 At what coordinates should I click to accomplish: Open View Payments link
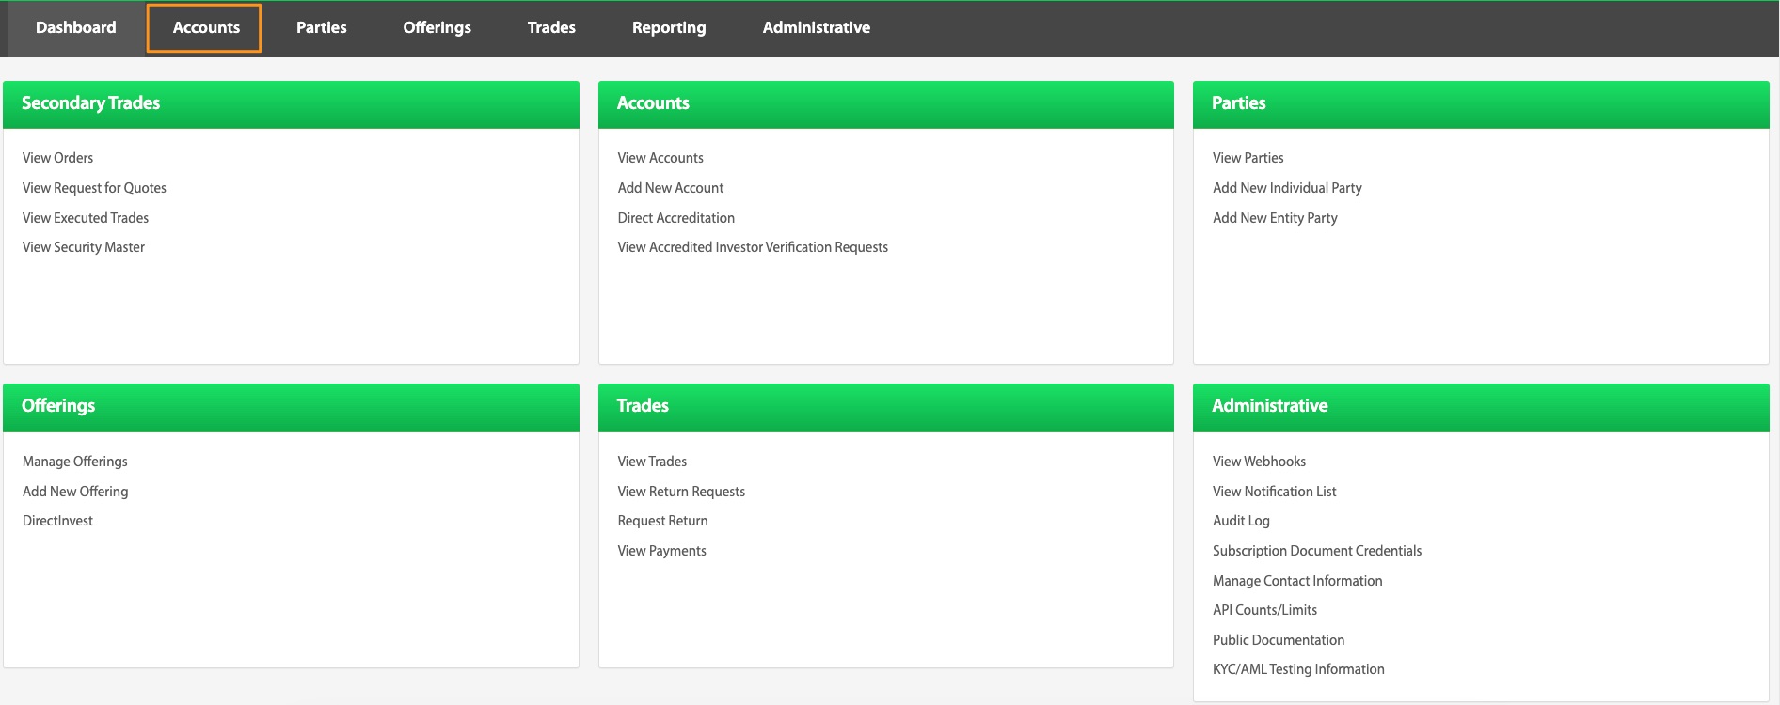tap(662, 551)
